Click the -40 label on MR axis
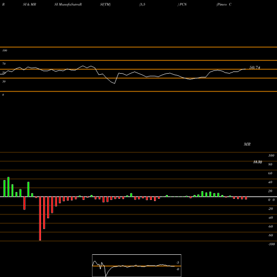This screenshot has height=277, width=277. tap(270, 218)
